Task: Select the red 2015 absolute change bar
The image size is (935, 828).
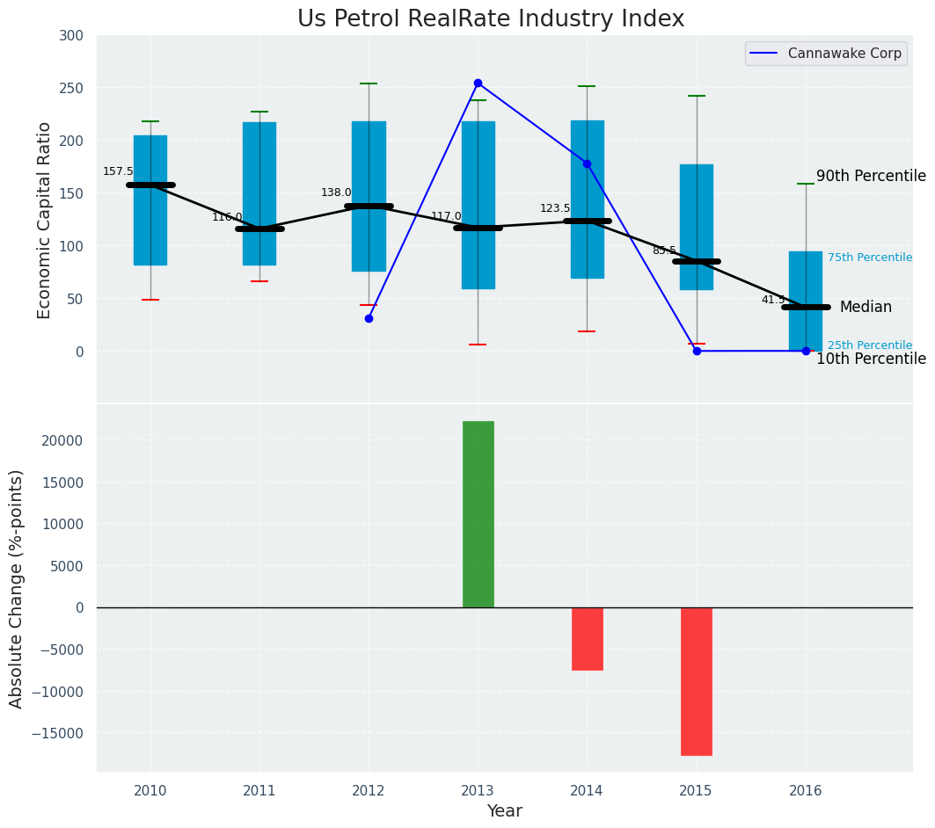Action: [x=697, y=681]
